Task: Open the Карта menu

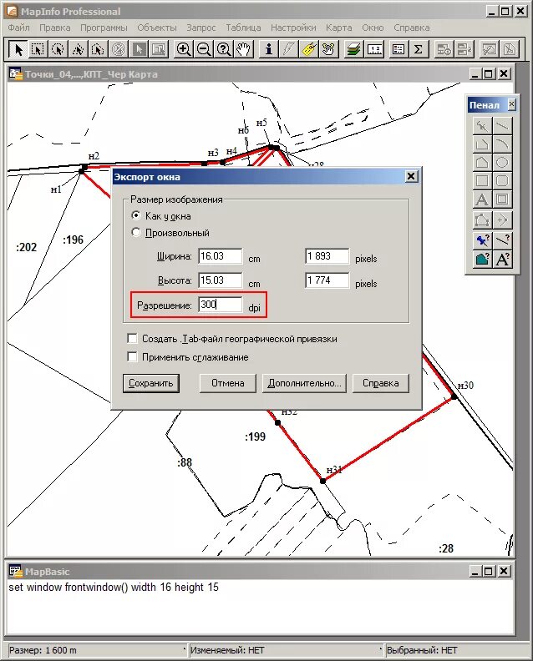Action: [339, 28]
